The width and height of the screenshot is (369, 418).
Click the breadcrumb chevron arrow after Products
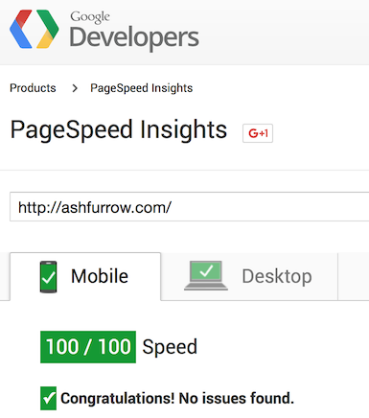tap(75, 88)
